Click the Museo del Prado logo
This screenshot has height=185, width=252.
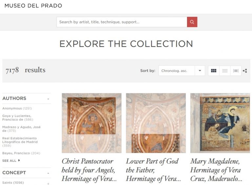[33, 6]
